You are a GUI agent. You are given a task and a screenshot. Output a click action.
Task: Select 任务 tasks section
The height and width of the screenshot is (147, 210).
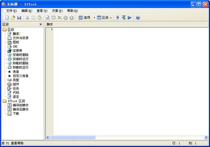16,88
